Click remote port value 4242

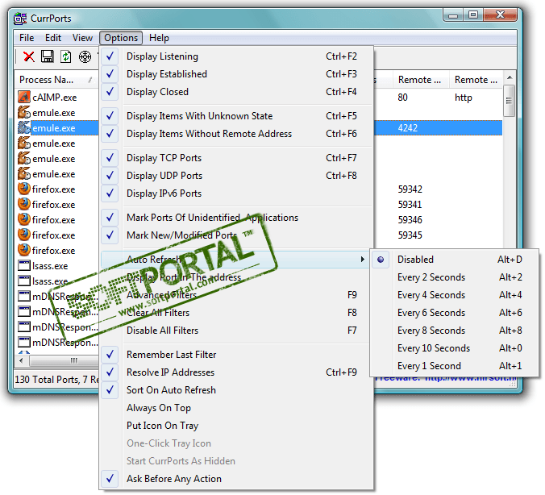pos(408,128)
